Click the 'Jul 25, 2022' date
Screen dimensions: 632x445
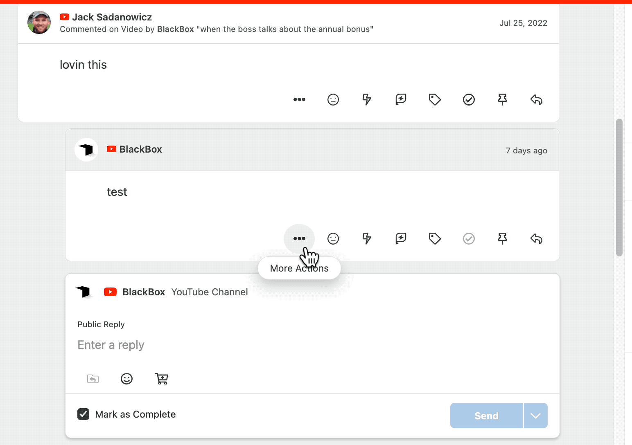point(523,23)
